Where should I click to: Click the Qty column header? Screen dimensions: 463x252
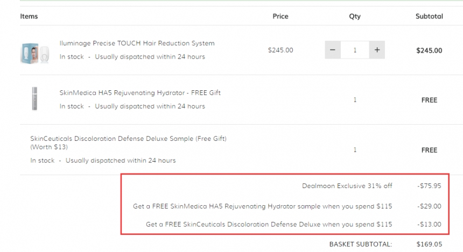point(355,16)
